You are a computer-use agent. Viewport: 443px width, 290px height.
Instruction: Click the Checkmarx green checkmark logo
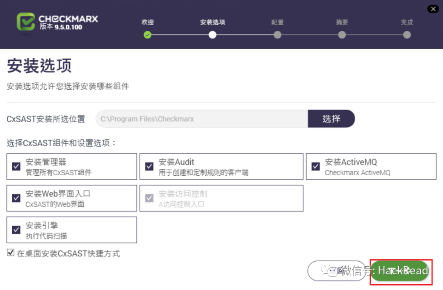(26, 21)
